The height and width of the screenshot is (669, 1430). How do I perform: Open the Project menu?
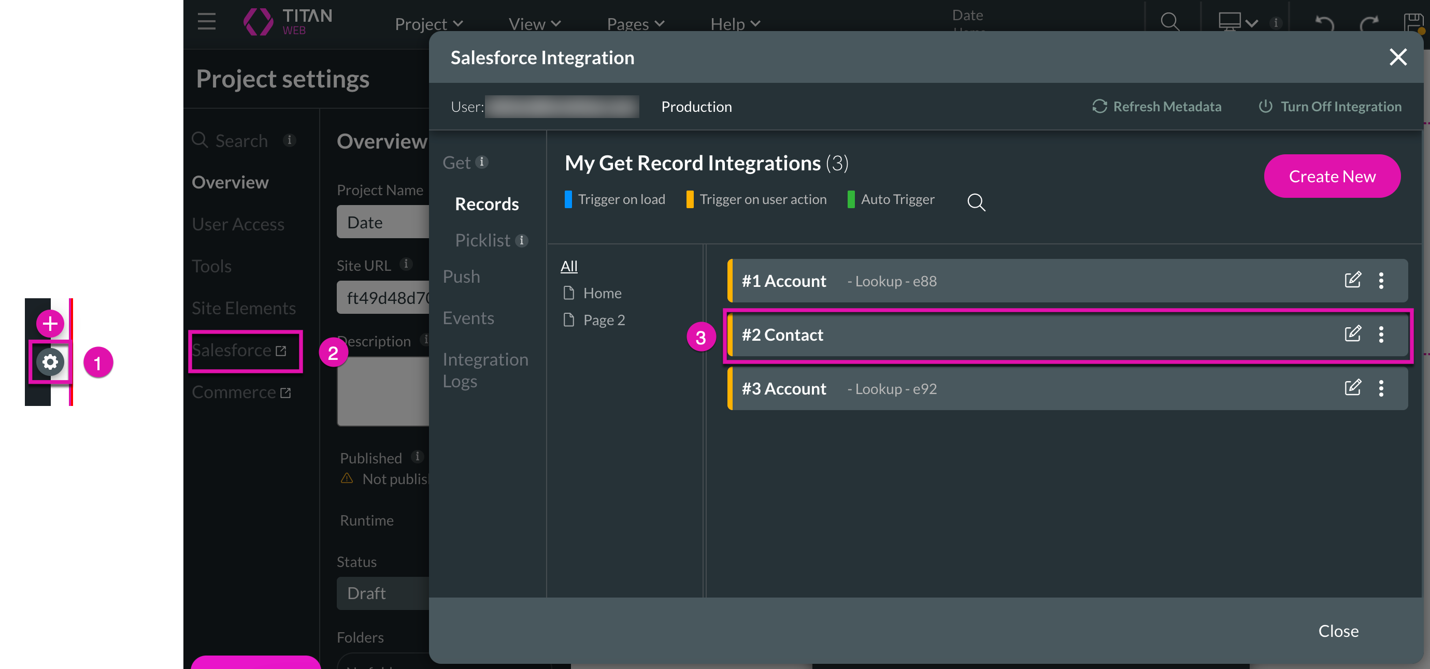(428, 24)
